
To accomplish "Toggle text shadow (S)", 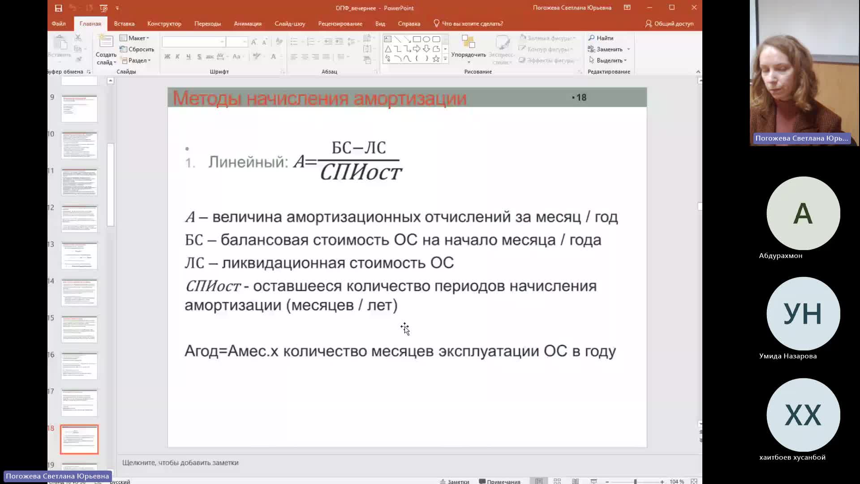I will click(199, 56).
